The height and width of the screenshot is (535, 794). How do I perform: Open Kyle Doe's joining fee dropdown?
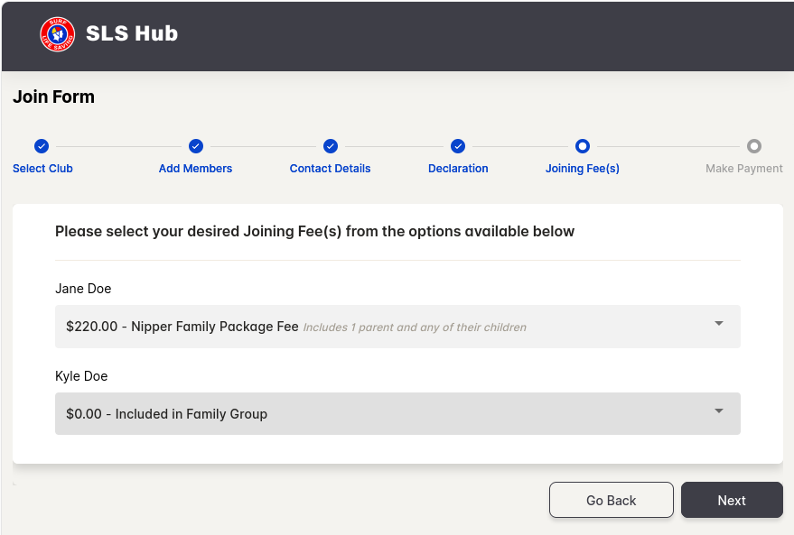pos(397,413)
